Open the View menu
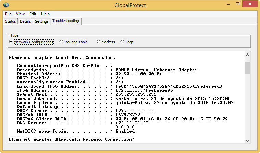The height and width of the screenshot is (153, 260). pos(20,14)
